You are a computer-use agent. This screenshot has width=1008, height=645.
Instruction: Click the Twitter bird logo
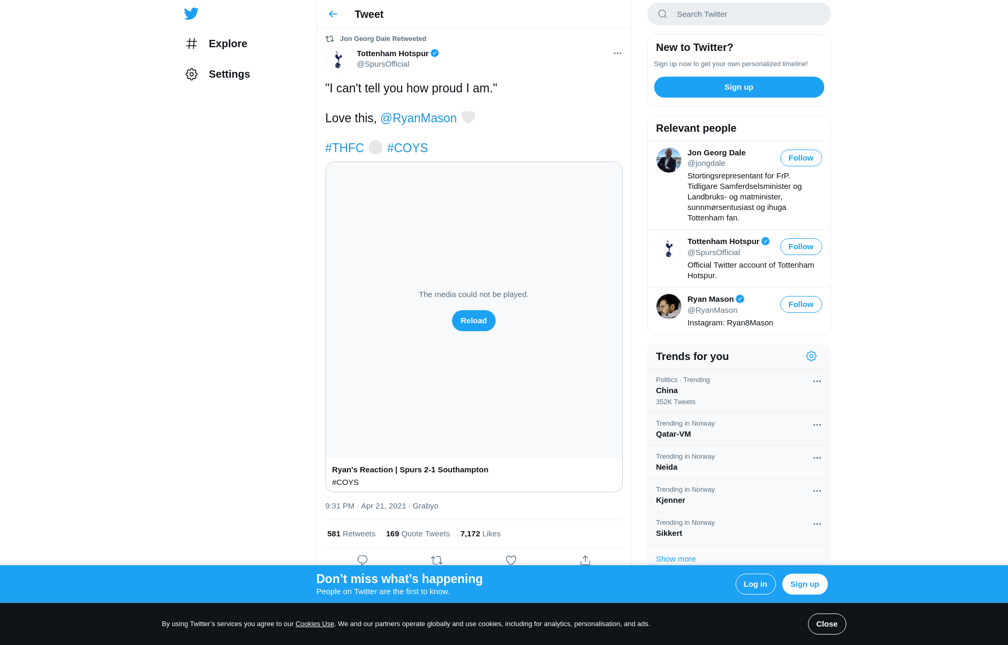click(x=191, y=14)
